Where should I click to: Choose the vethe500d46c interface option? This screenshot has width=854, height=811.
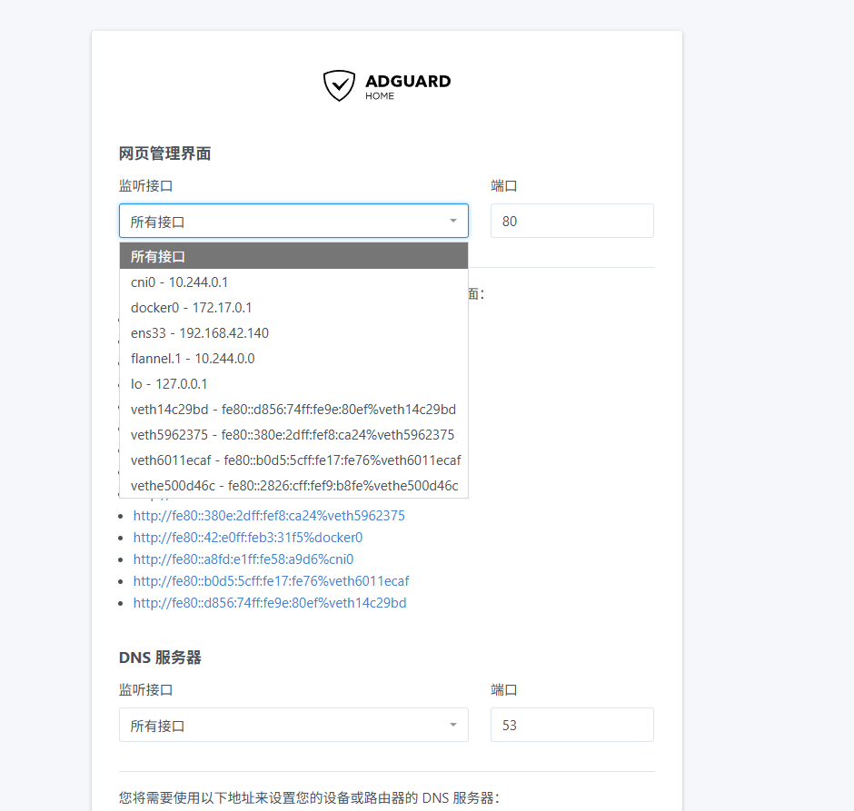pos(293,486)
